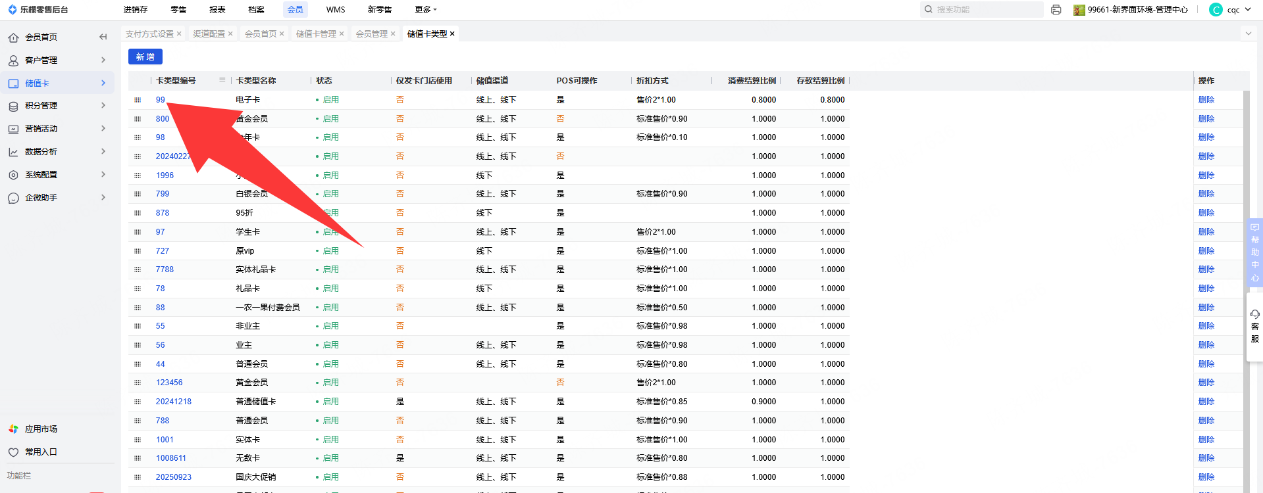Click the row handle icon for card 878
The width and height of the screenshot is (1263, 493).
pyautogui.click(x=138, y=213)
